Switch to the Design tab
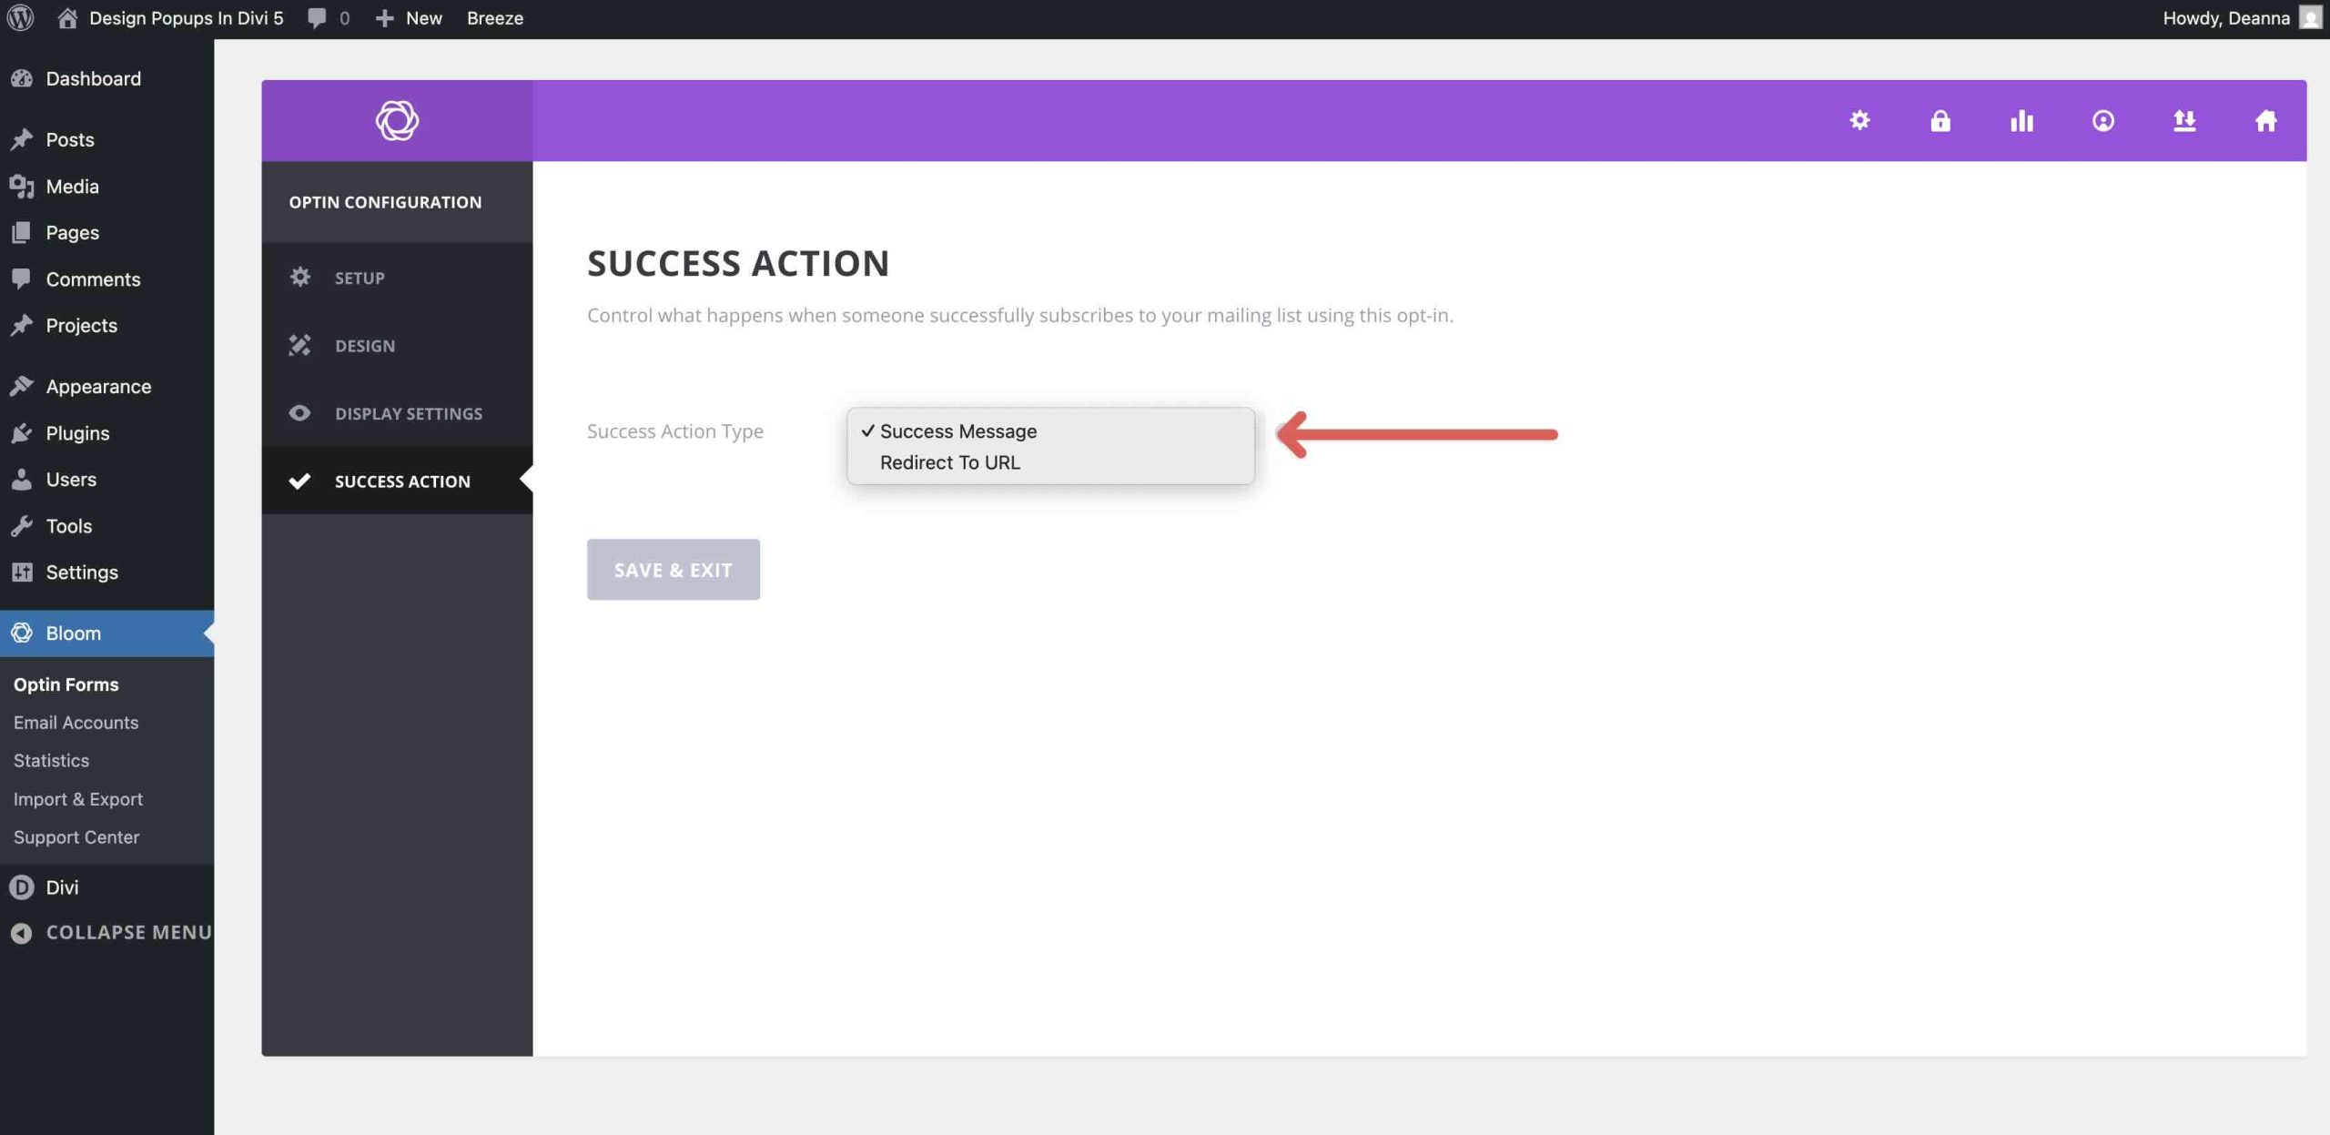2330x1135 pixels. point(364,345)
